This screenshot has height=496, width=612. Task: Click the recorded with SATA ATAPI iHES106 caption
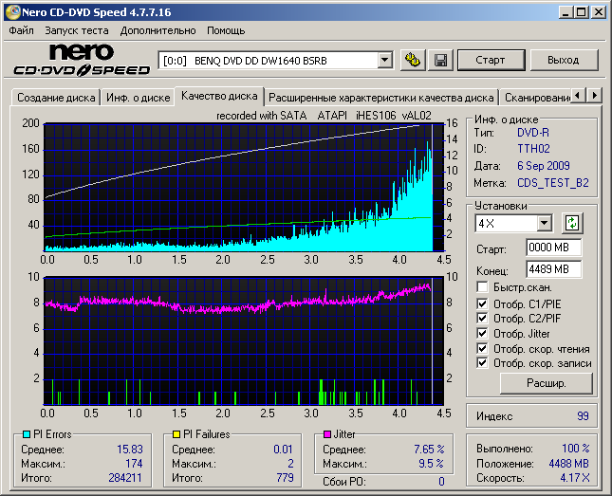click(324, 116)
